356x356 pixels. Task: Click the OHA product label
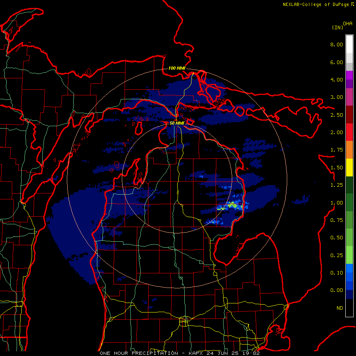[x=348, y=24]
